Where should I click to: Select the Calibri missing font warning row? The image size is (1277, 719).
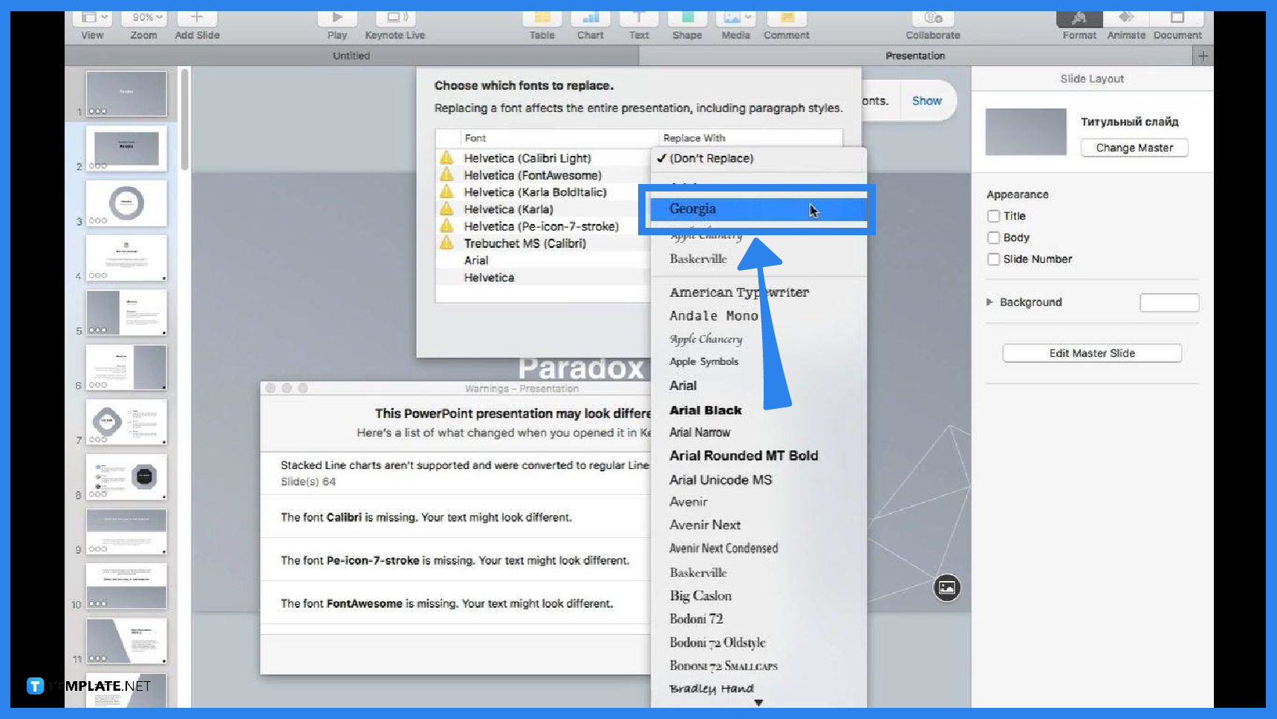pyautogui.click(x=455, y=517)
